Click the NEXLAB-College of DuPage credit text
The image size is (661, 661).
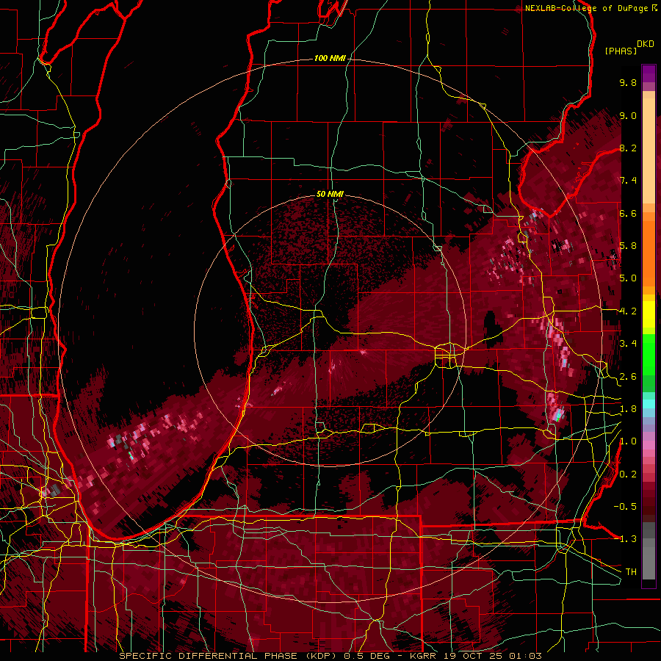(x=590, y=8)
